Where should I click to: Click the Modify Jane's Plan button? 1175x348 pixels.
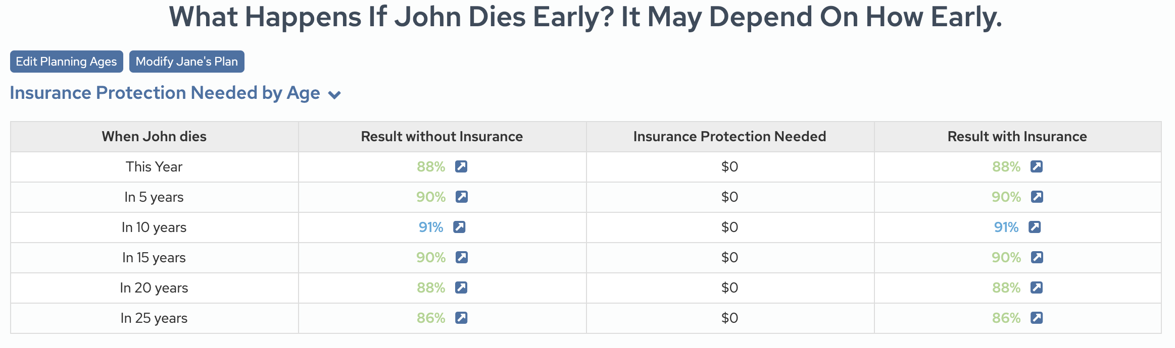tap(186, 62)
